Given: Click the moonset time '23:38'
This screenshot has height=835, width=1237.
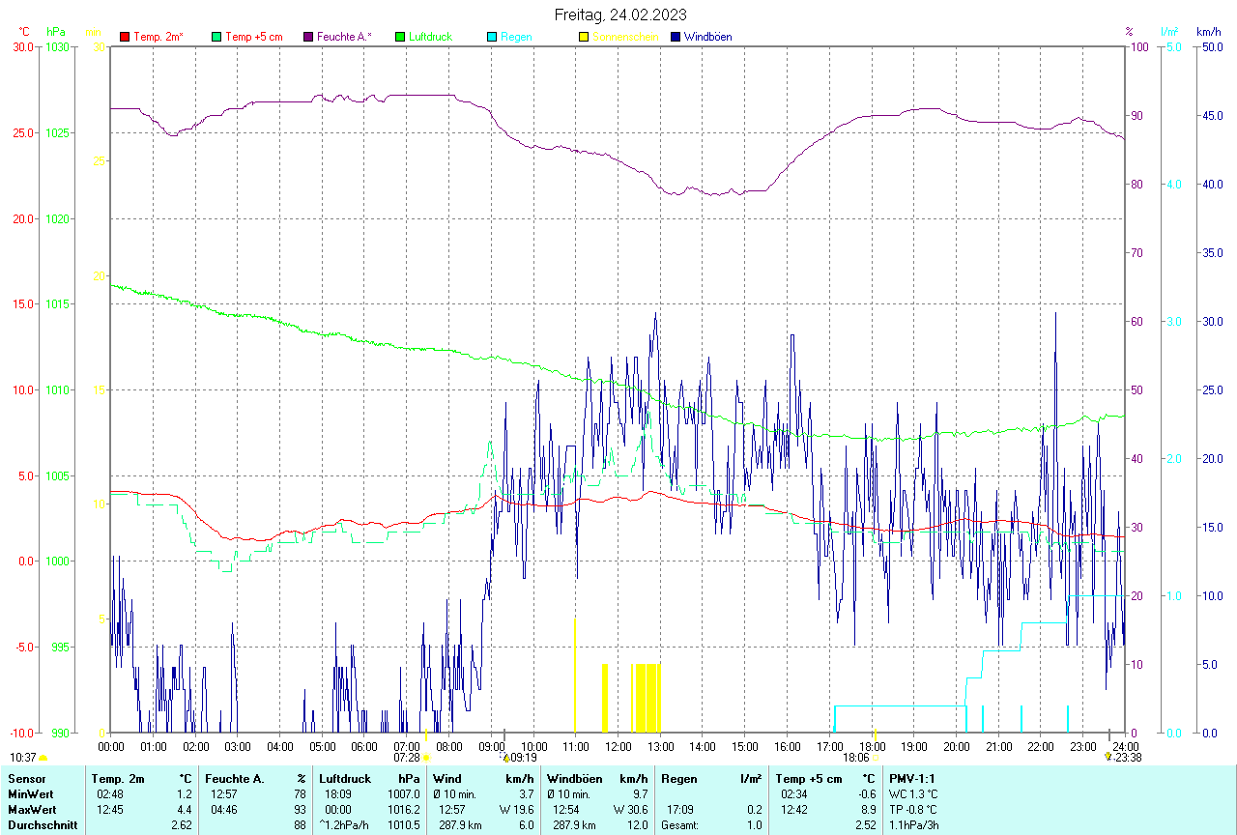Looking at the screenshot, I should [x=1128, y=758].
